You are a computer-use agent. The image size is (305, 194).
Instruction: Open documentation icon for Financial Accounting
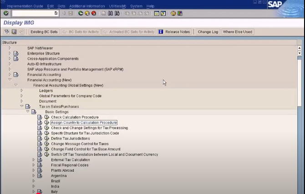point(16,75)
